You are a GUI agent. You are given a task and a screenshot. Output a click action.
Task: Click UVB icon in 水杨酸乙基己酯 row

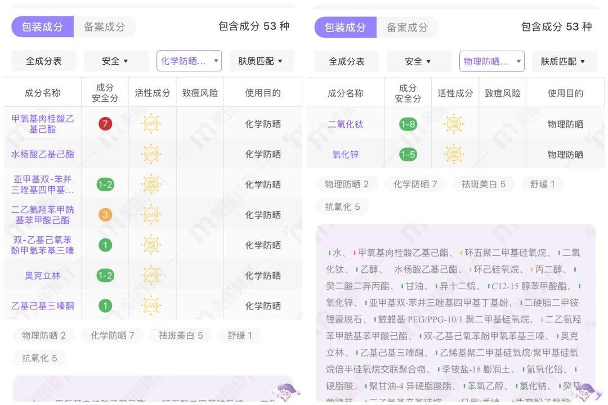pos(151,154)
